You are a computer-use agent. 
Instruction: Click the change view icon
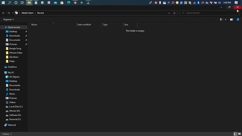coord(222,19)
